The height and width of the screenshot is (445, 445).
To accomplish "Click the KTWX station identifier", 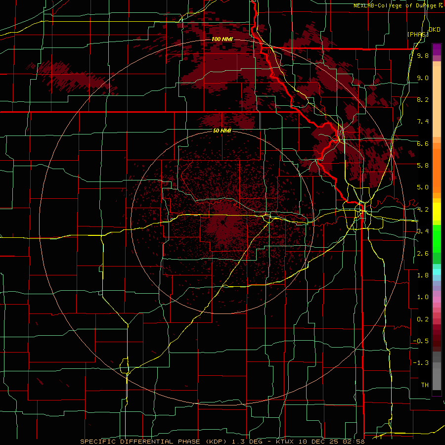I will [285, 442].
